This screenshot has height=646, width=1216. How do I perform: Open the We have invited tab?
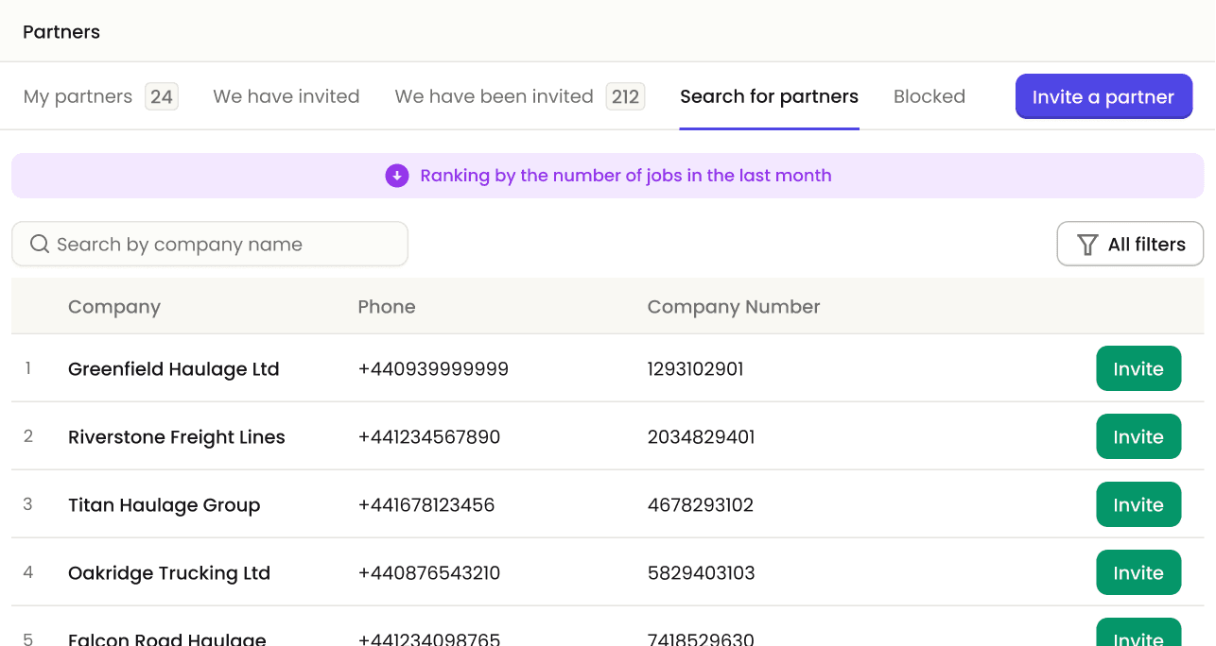pyautogui.click(x=286, y=96)
